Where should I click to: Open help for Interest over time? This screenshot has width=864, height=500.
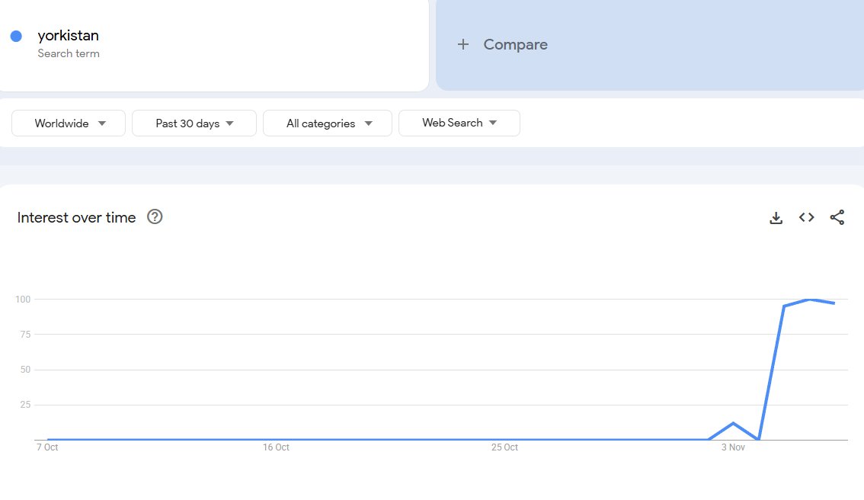coord(155,216)
